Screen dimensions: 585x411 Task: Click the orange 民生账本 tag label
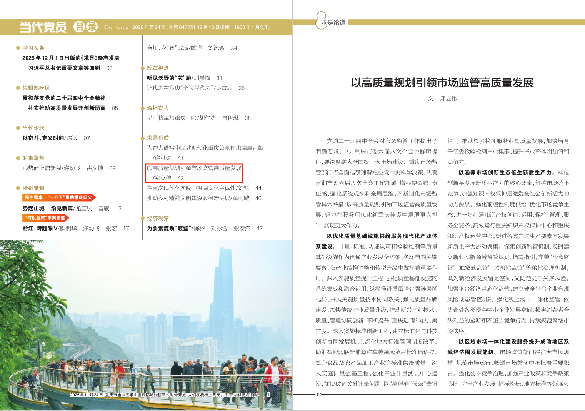click(x=58, y=197)
